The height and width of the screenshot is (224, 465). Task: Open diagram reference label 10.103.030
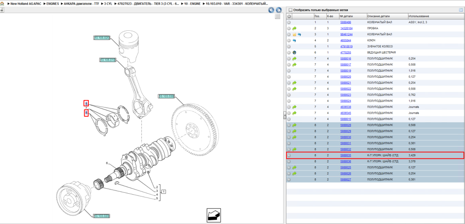[x=166, y=96]
